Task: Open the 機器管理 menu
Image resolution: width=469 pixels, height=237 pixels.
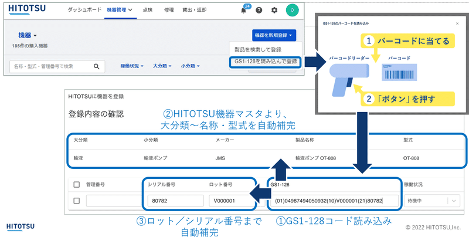Action: click(120, 10)
